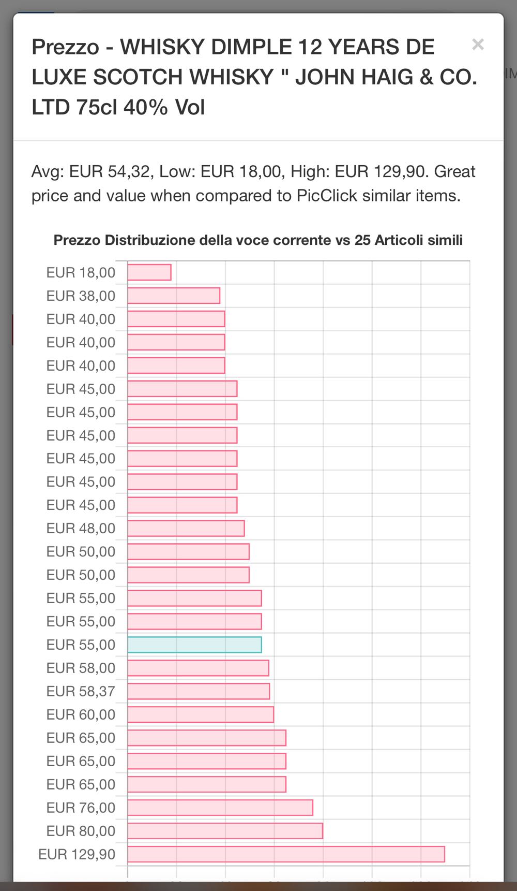Select the EUR 129,90 highest price bar
517x891 pixels.
tap(286, 854)
